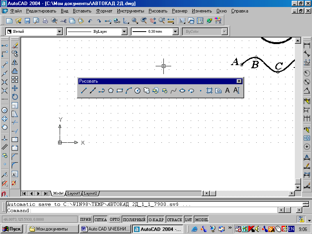Toggle OTRACK object tracking in status bar
The height and width of the screenshot is (234, 312).
[174, 220]
